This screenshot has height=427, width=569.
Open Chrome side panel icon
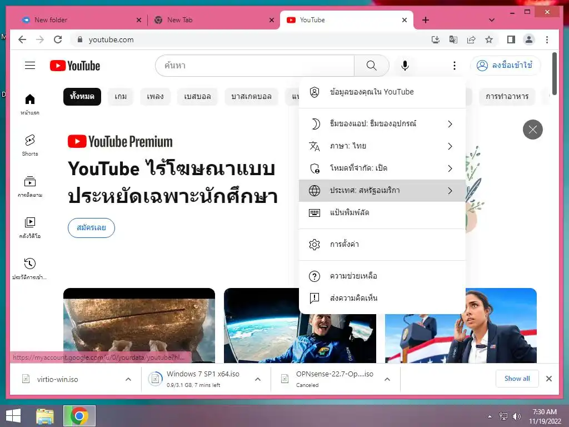[x=511, y=39]
